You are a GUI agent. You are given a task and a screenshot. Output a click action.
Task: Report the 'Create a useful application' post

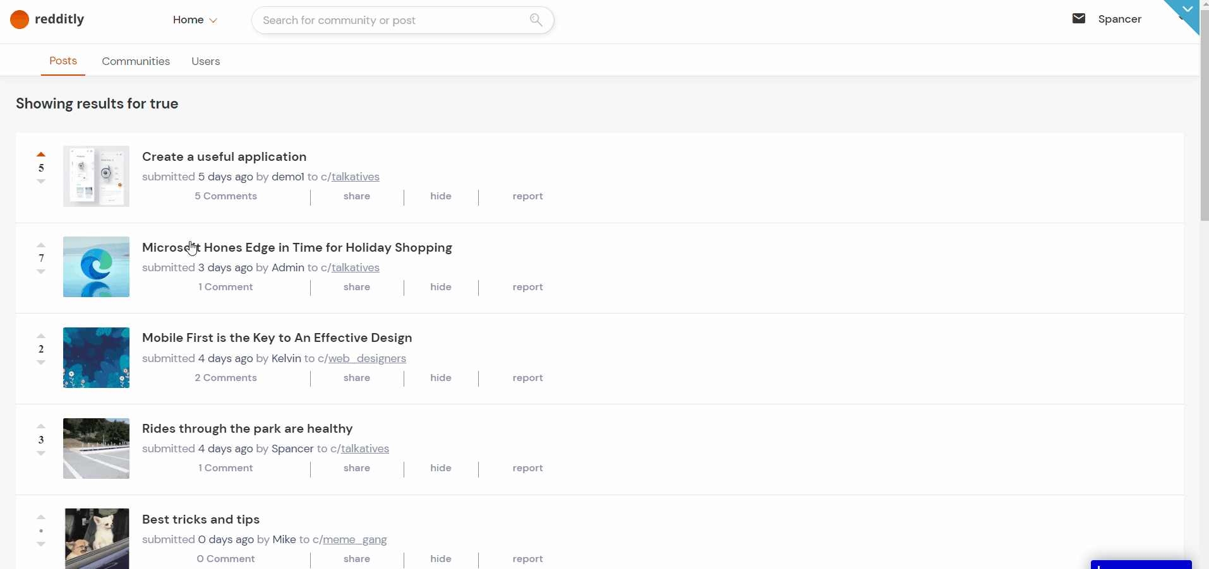pos(527,196)
